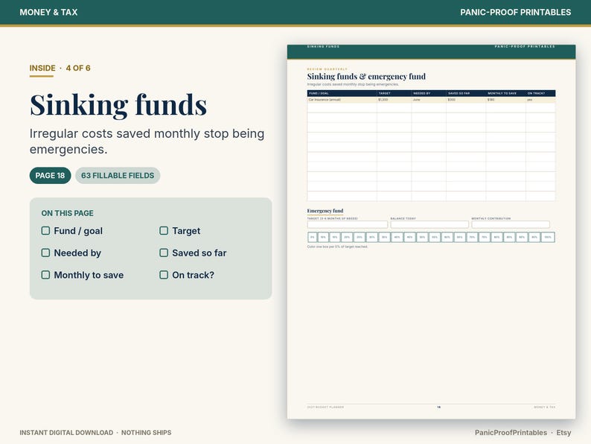Tick the Fund / goal checkbox
The image size is (591, 444).
click(45, 230)
